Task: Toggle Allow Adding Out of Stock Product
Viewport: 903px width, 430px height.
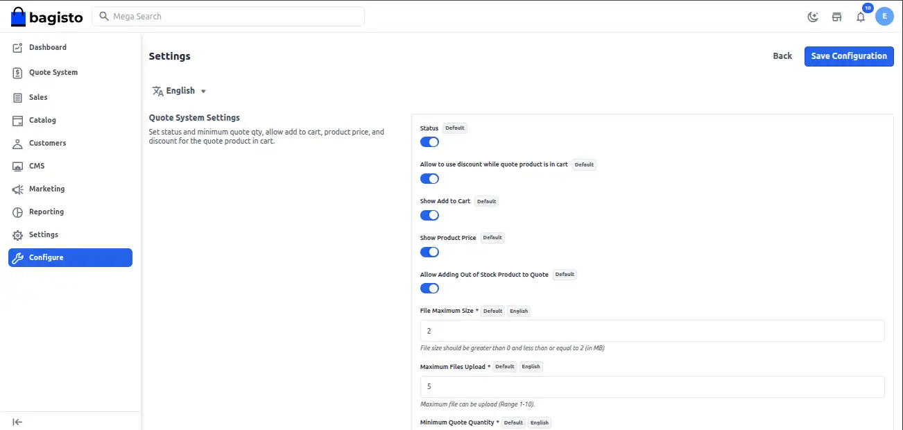Action: pyautogui.click(x=429, y=289)
